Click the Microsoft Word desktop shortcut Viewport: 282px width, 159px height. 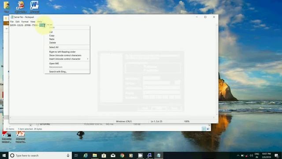(34, 7)
